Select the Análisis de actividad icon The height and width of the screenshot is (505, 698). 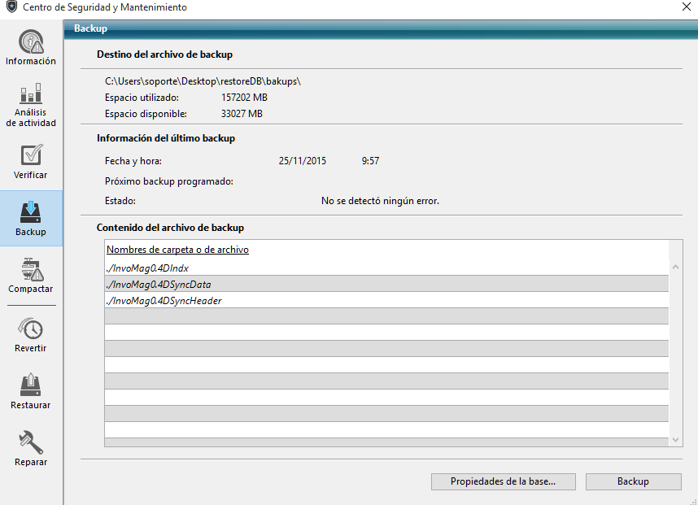pos(31,94)
